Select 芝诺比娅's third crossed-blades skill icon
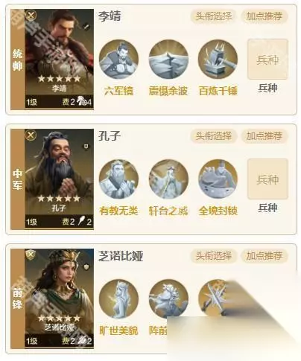The width and height of the screenshot is (301, 361). pyautogui.click(x=214, y=298)
